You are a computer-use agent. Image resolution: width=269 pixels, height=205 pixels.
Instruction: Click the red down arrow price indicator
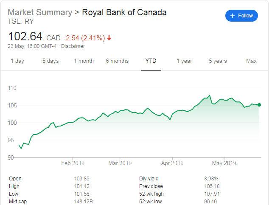[109, 38]
